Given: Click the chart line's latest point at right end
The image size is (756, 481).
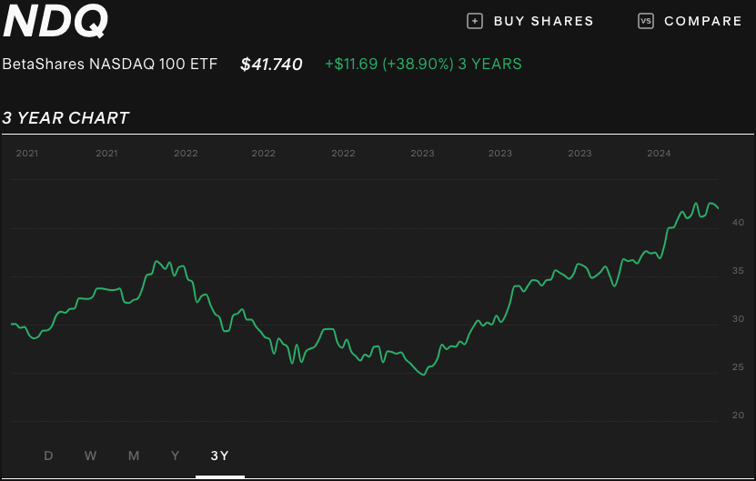Looking at the screenshot, I should (718, 207).
